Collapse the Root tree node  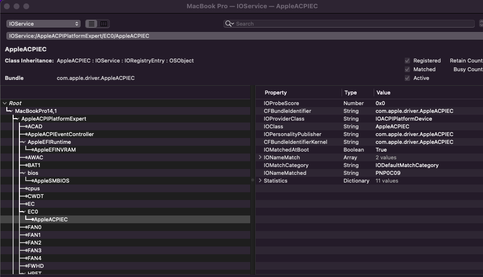click(x=5, y=103)
